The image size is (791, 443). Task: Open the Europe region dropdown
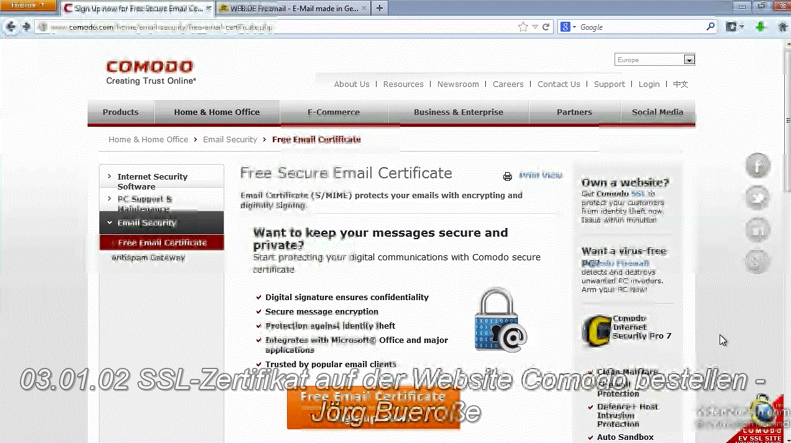(x=655, y=60)
